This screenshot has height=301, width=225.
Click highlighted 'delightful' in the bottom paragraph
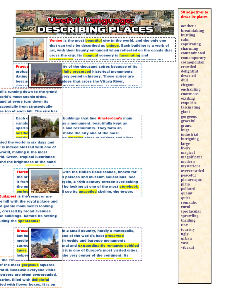point(40,280)
